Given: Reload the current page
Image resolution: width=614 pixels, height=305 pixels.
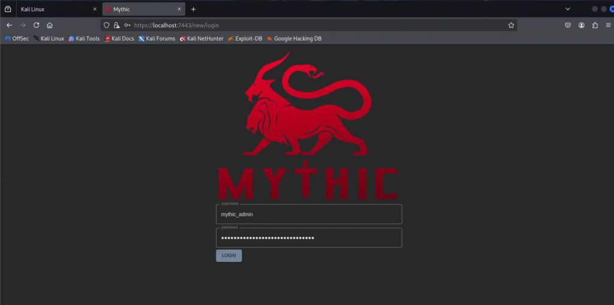Looking at the screenshot, I should pos(37,25).
